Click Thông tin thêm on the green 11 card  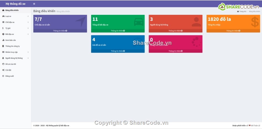118,31
